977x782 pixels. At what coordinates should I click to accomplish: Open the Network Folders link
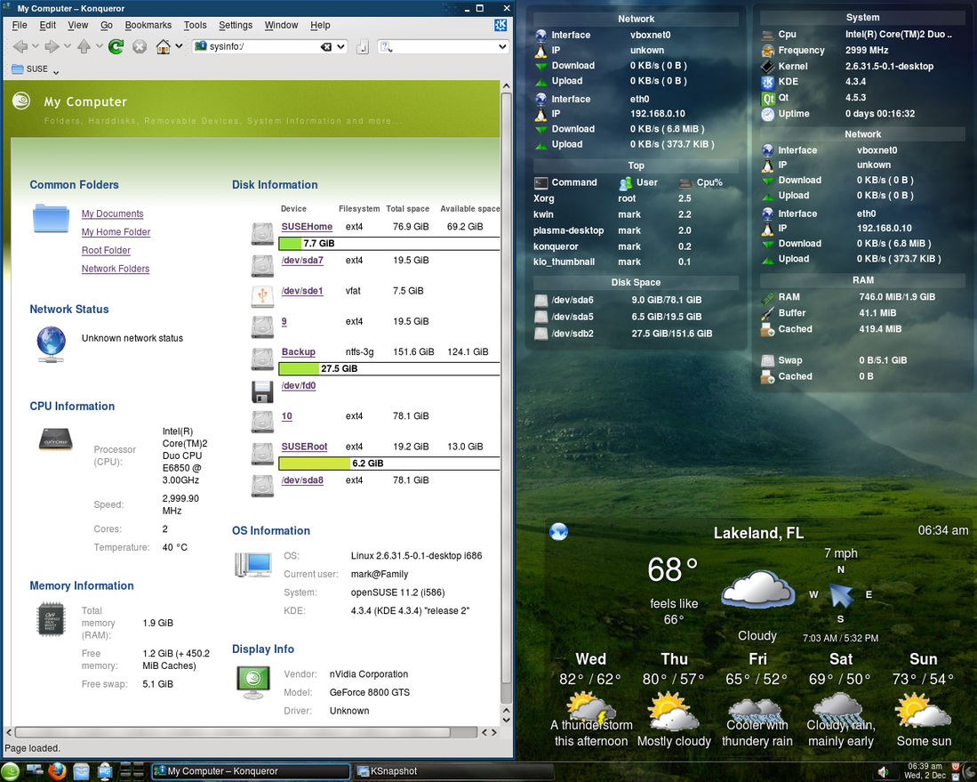coord(116,269)
